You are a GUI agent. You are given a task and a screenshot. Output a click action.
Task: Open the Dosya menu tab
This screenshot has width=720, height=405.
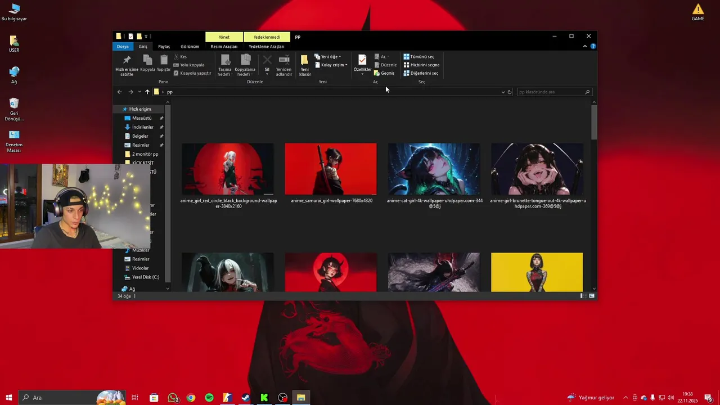[x=123, y=47]
